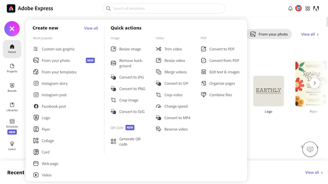Click the Crop video icon

tap(159, 95)
